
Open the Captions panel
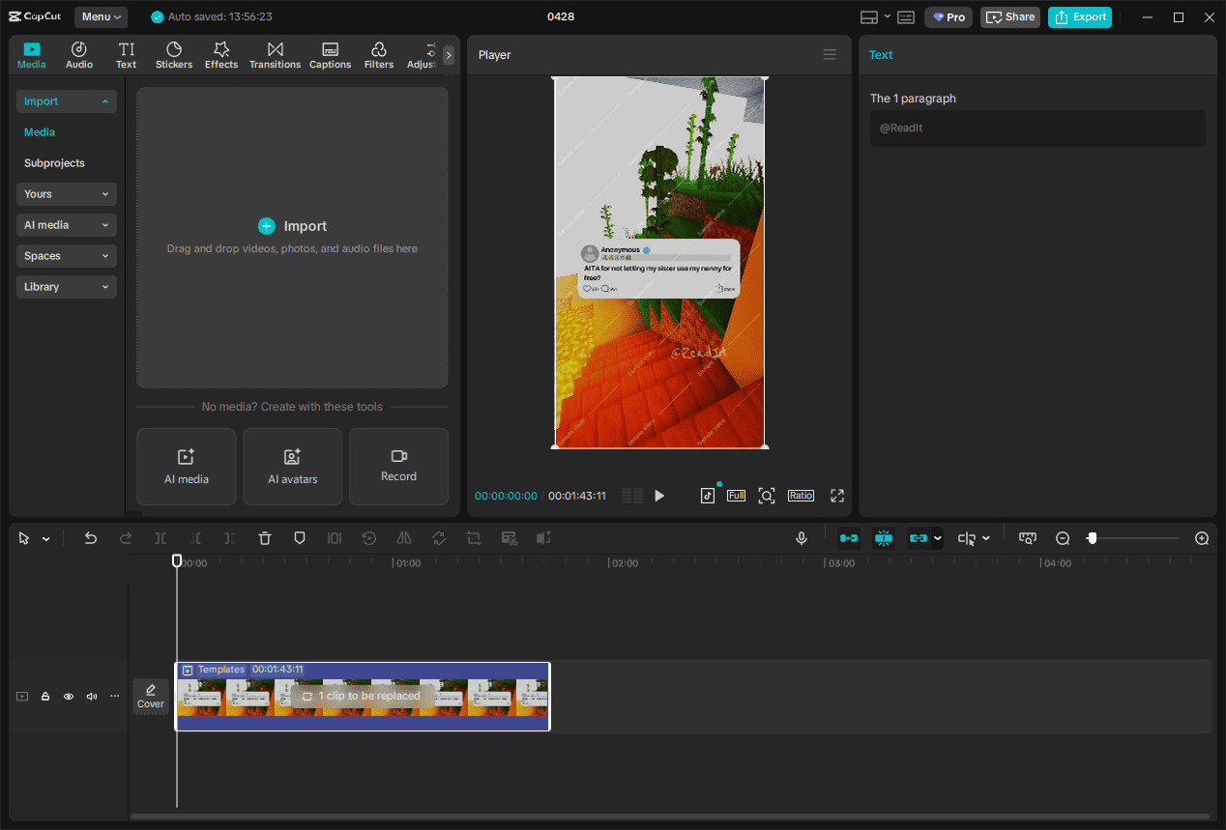[330, 54]
